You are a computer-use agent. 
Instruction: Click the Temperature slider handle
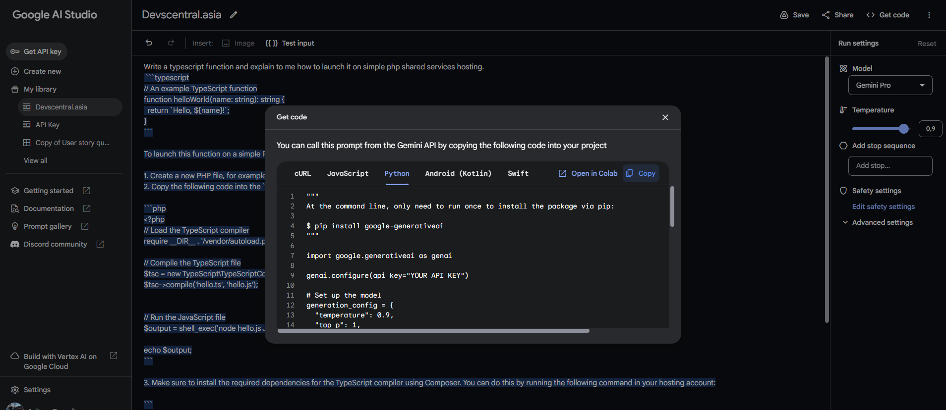pos(904,129)
